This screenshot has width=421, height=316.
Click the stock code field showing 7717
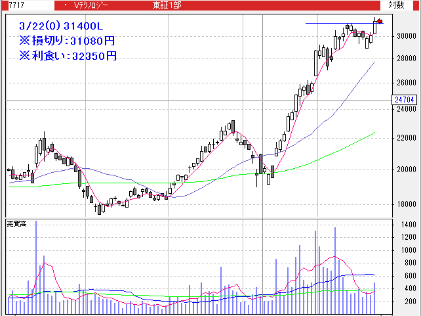9,5
